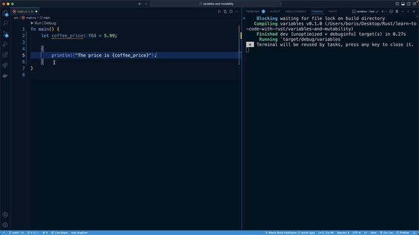The image size is (419, 235).
Task: Click rust-analyzer in the status bar
Action: 79,232
